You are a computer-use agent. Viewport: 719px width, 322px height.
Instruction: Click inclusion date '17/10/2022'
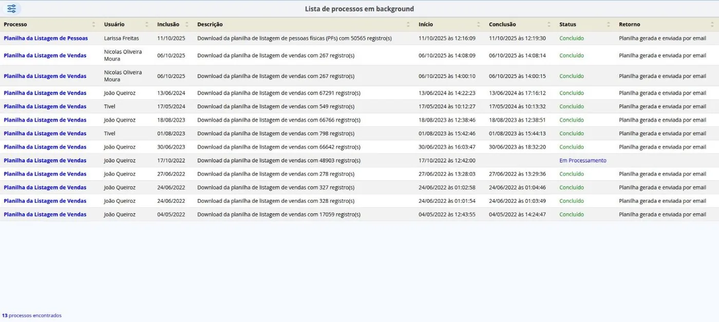click(x=171, y=161)
